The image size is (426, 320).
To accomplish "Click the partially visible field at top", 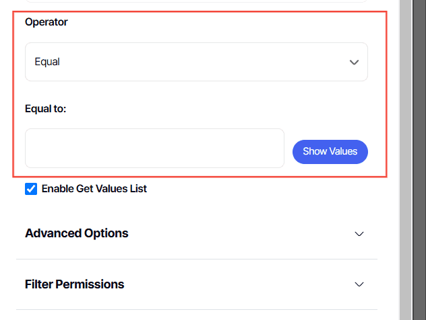I will (196, 1).
